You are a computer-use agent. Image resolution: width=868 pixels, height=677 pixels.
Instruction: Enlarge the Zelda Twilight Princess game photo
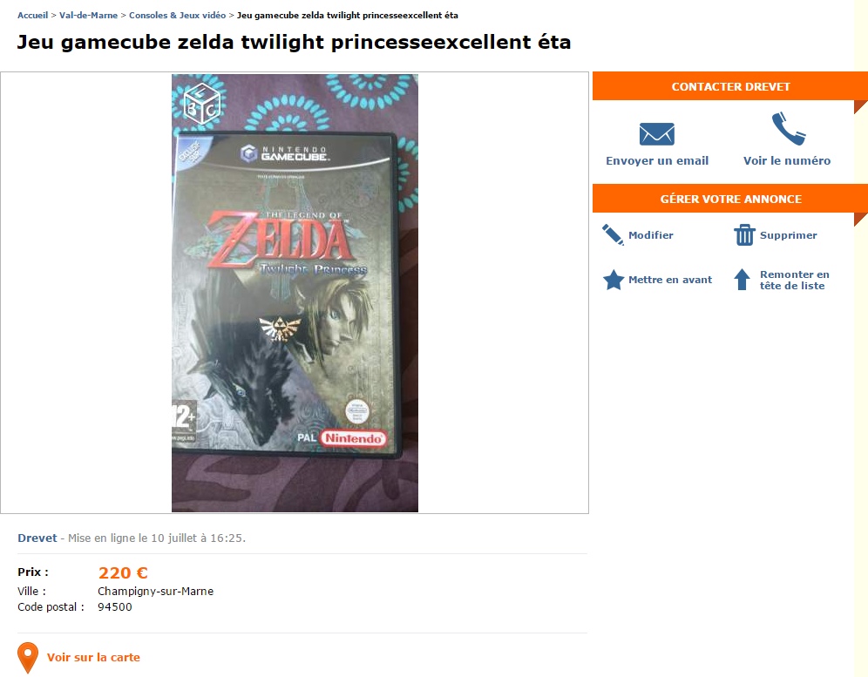[295, 293]
